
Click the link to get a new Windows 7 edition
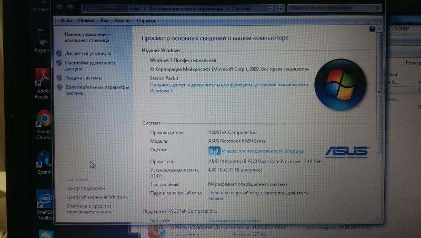point(229,87)
